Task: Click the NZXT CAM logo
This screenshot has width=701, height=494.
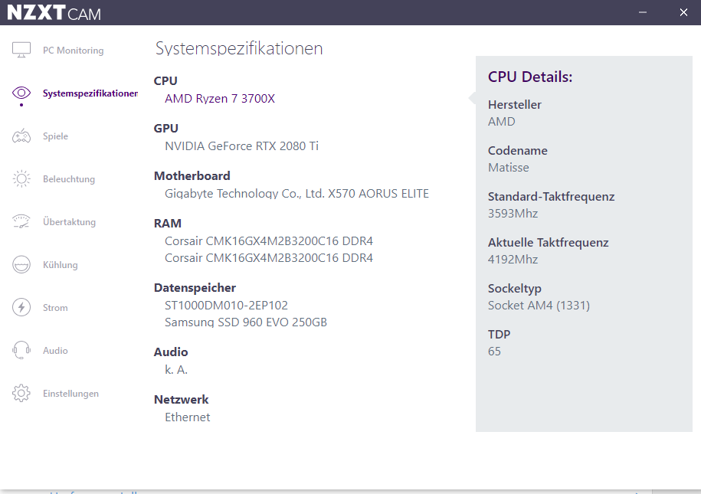Action: coord(54,13)
